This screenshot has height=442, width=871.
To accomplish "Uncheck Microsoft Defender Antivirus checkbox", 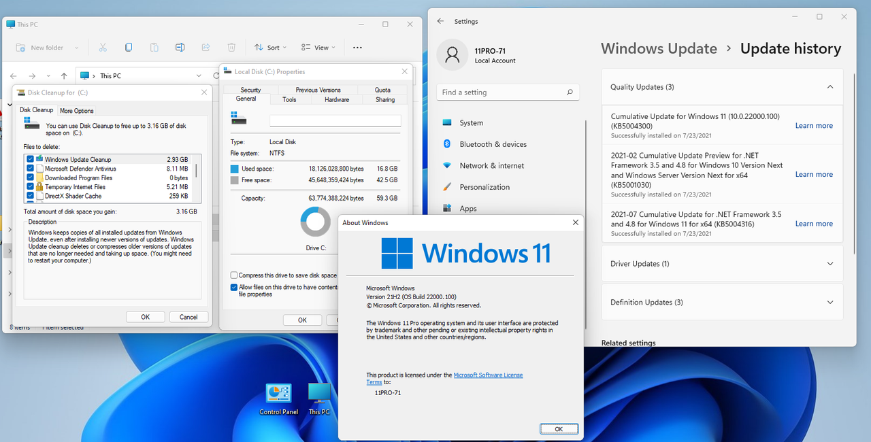I will point(30,169).
